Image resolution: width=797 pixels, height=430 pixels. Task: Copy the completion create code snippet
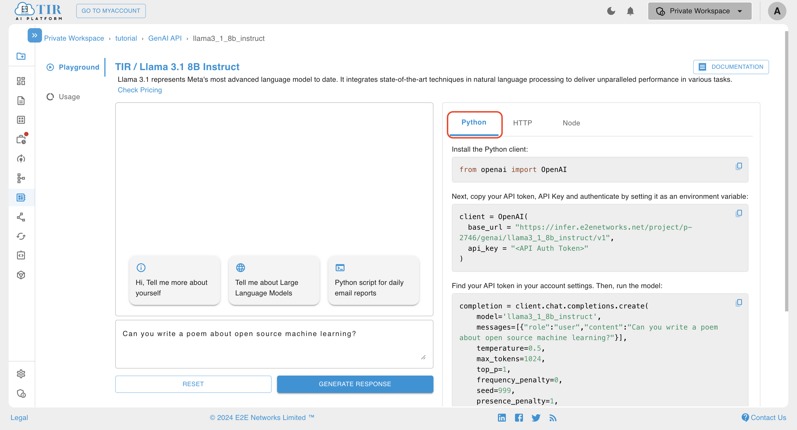(738, 303)
